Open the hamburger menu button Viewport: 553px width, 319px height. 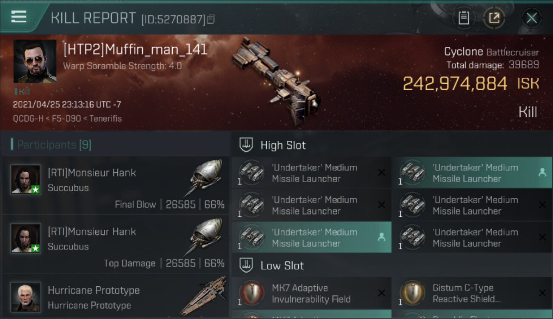[19, 17]
